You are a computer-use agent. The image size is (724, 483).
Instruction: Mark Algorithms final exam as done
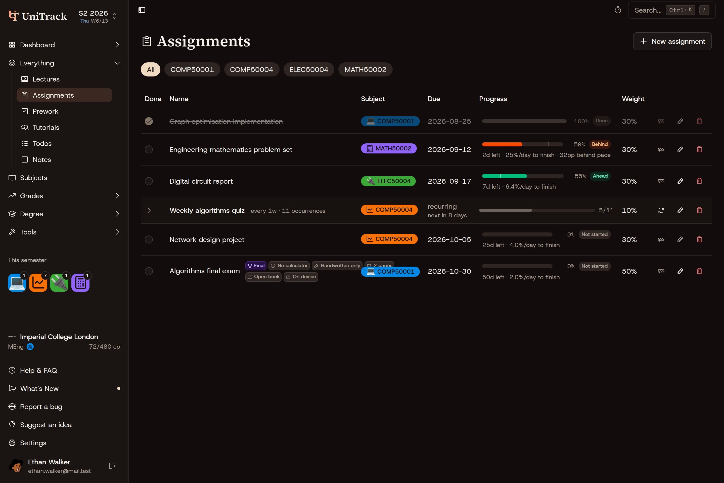point(149,271)
